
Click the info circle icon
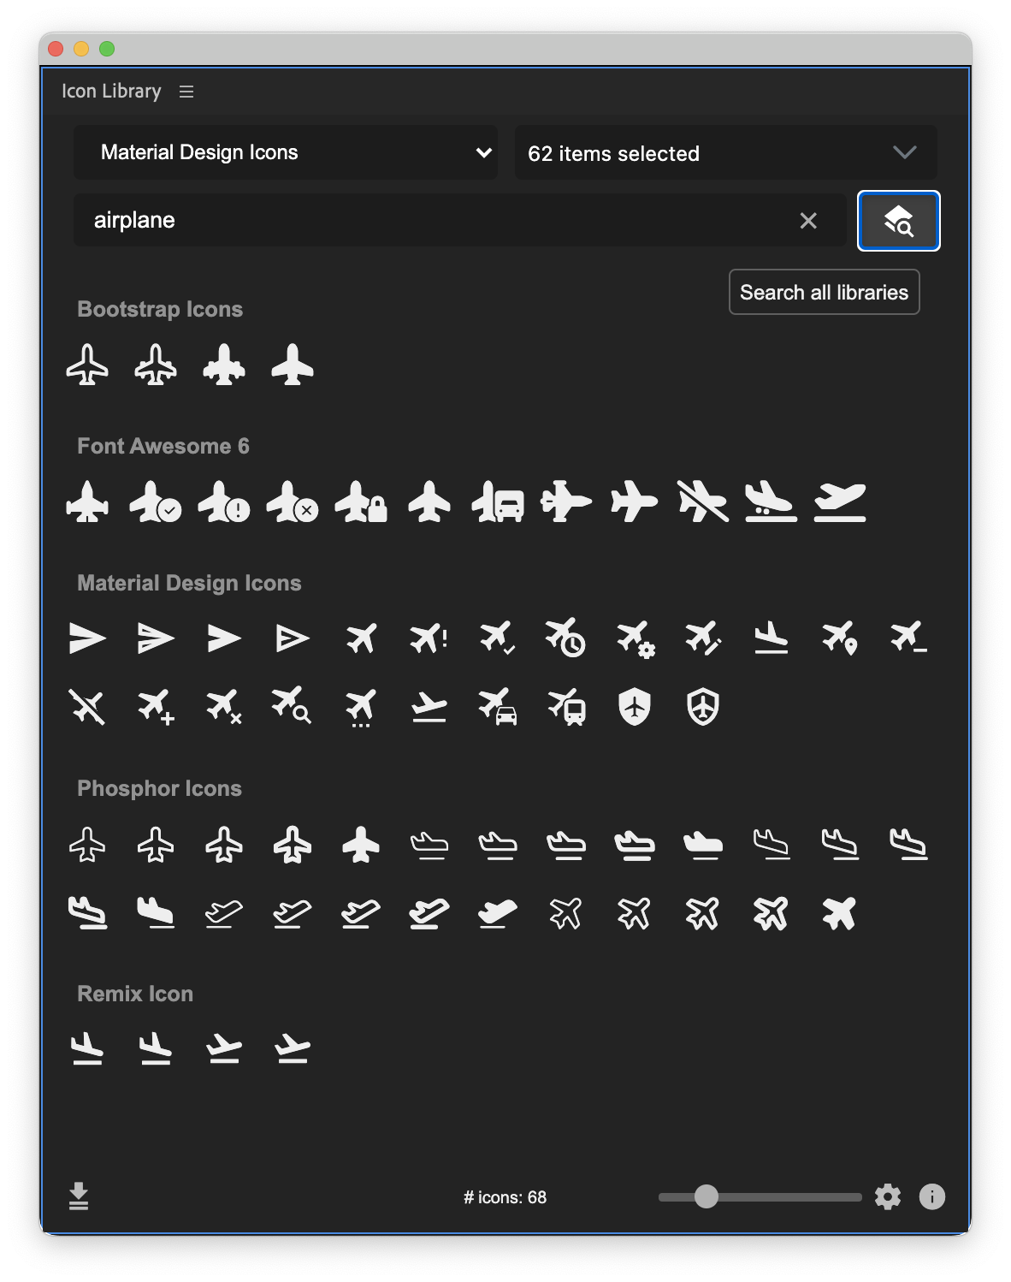point(931,1196)
